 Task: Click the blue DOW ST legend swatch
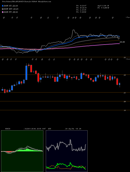3,6
